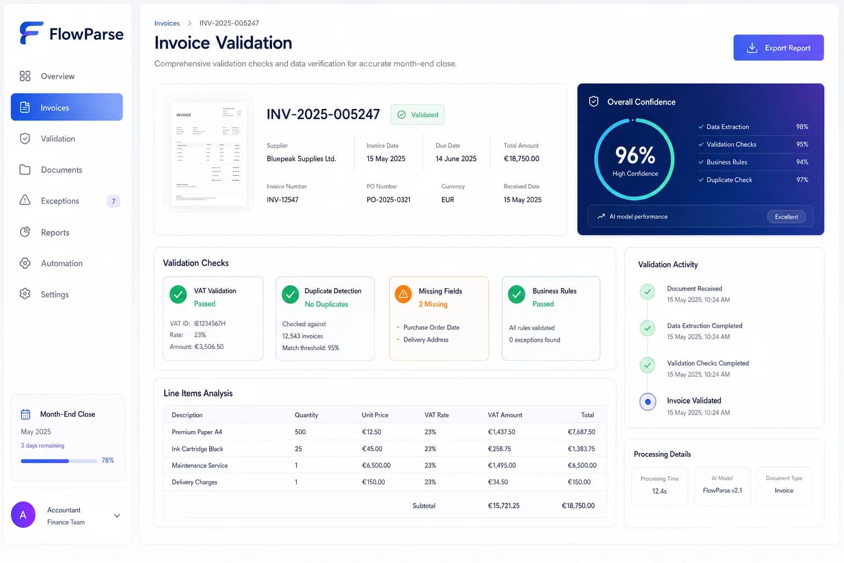Open the Overview menu item
The width and height of the screenshot is (844, 563).
pyautogui.click(x=66, y=76)
